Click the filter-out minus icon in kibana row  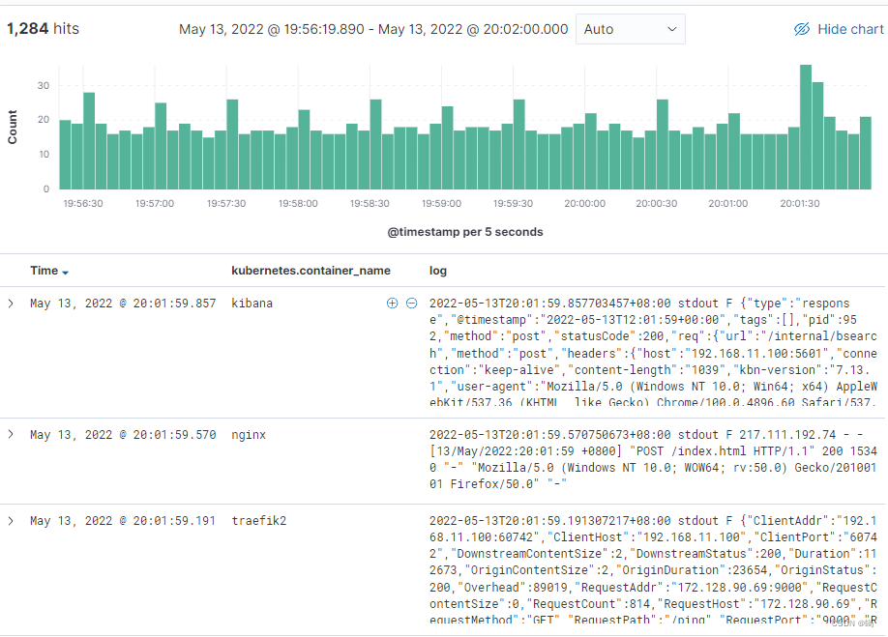tap(411, 304)
